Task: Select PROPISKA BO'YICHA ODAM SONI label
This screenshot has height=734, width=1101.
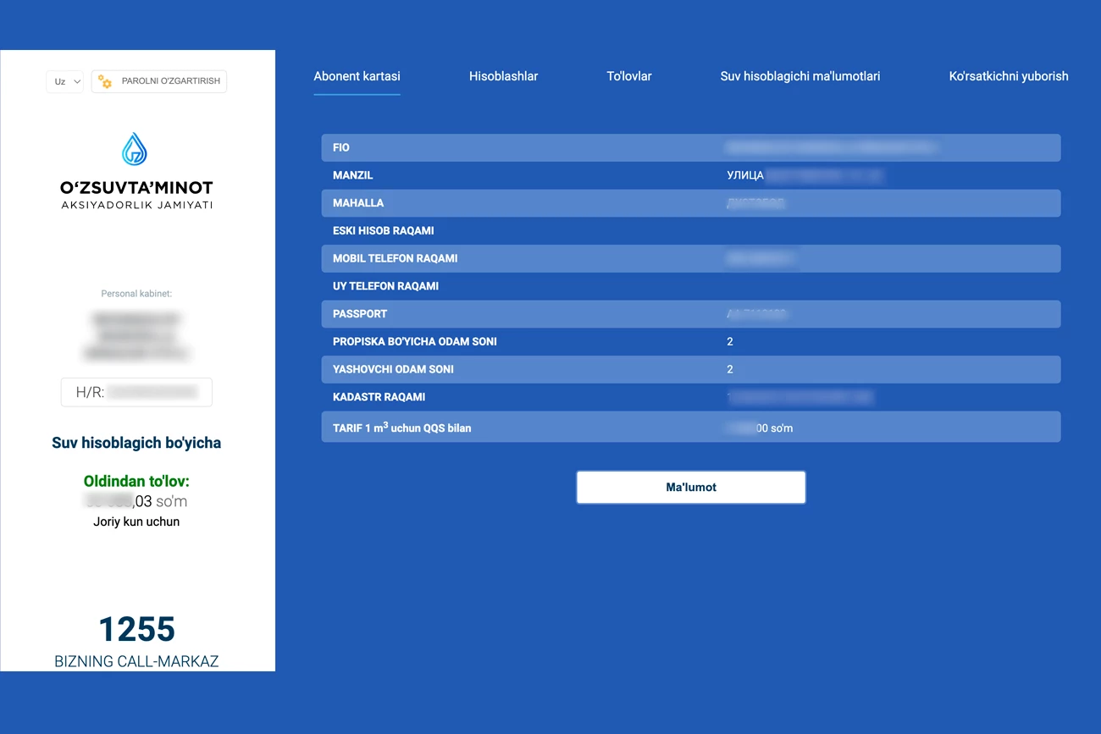Action: [415, 342]
